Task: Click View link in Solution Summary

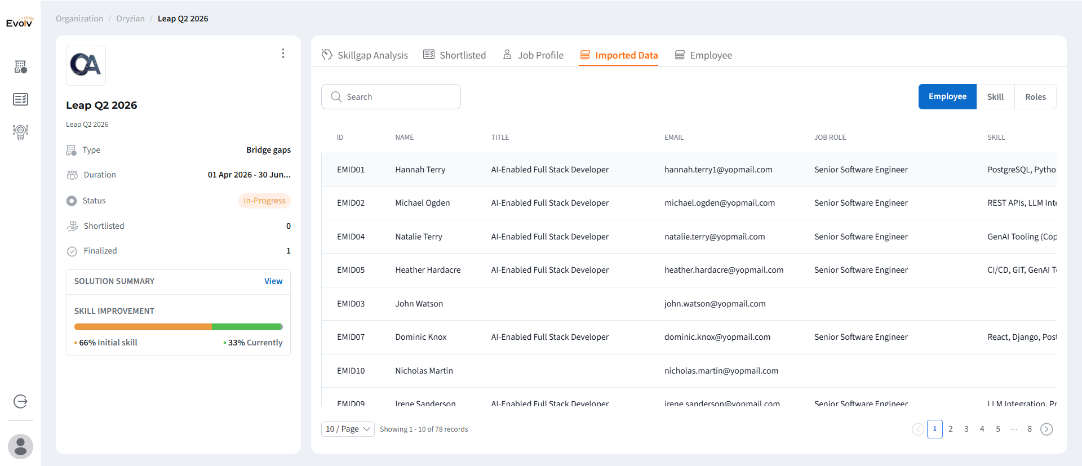Action: click(x=273, y=281)
